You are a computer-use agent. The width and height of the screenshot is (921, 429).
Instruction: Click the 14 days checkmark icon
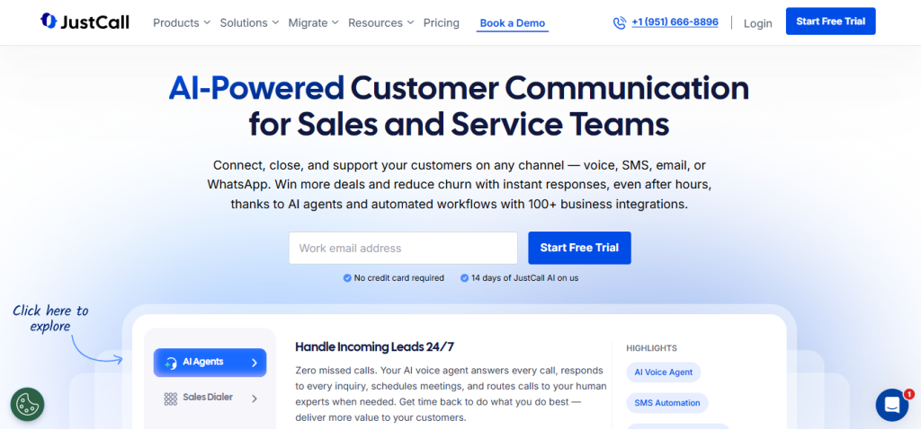click(464, 278)
